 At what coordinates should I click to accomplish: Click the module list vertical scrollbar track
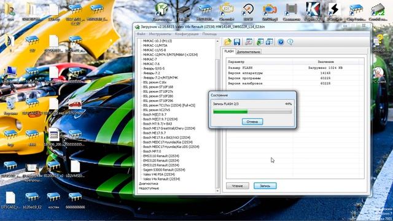click(x=217, y=115)
